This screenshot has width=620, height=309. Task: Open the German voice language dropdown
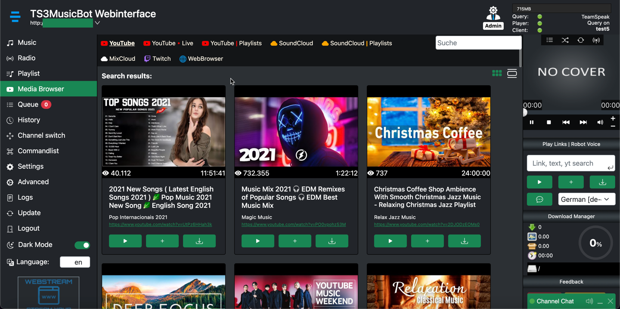tap(587, 199)
